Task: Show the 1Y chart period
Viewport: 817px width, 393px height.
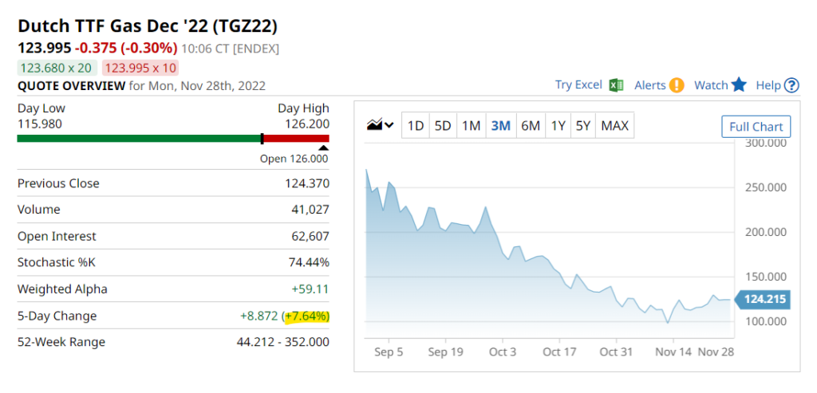Action: [x=558, y=125]
